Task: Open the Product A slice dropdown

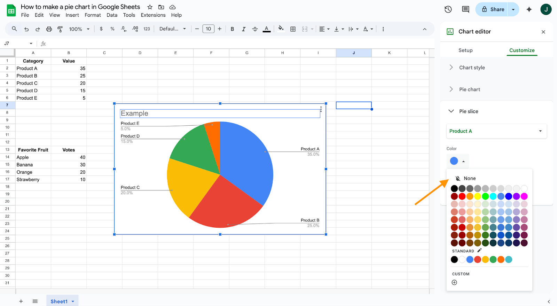Action: [x=497, y=131]
